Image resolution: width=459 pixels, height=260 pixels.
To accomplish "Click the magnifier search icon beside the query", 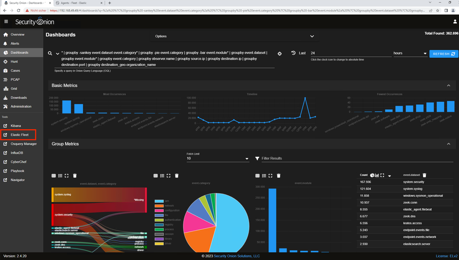I will pyautogui.click(x=50, y=53).
